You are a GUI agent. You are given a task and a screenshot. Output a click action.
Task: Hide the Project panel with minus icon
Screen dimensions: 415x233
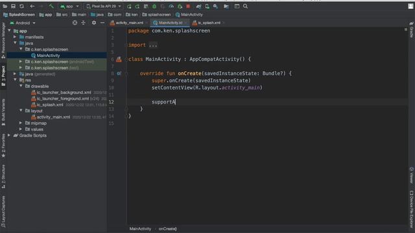102,23
